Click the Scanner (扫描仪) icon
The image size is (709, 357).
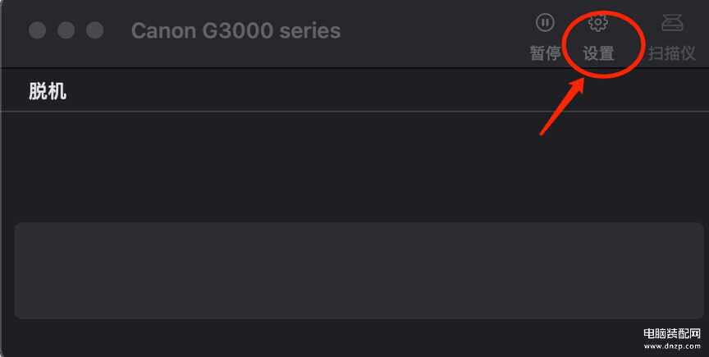[672, 23]
